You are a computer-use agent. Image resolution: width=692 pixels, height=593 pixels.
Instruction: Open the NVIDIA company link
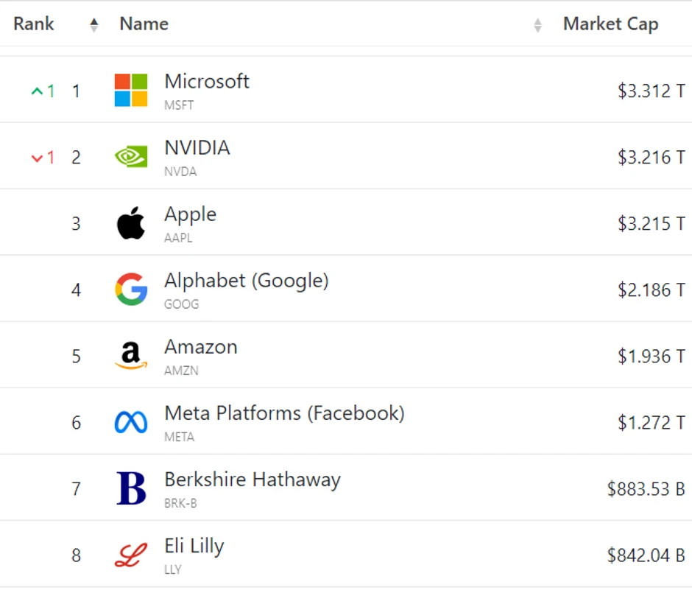pyautogui.click(x=197, y=147)
